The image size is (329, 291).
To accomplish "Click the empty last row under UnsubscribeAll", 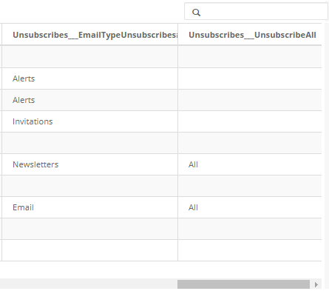I will tap(250, 250).
